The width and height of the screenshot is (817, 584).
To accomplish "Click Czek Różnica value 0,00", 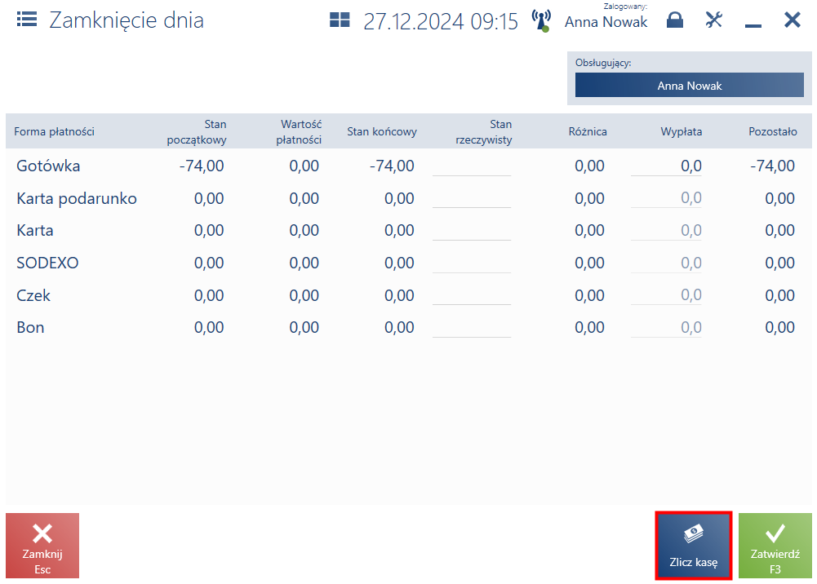I will point(590,295).
